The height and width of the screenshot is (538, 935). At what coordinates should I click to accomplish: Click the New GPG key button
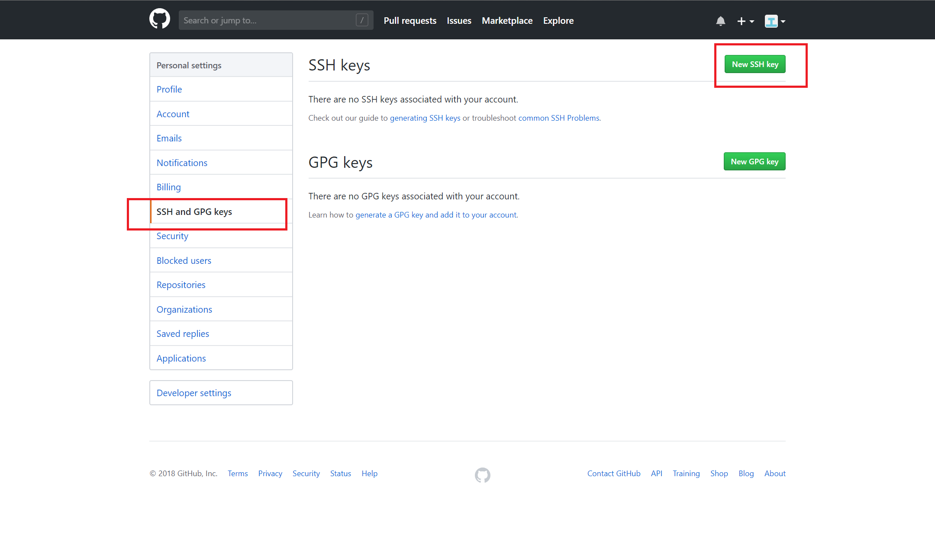click(x=754, y=161)
